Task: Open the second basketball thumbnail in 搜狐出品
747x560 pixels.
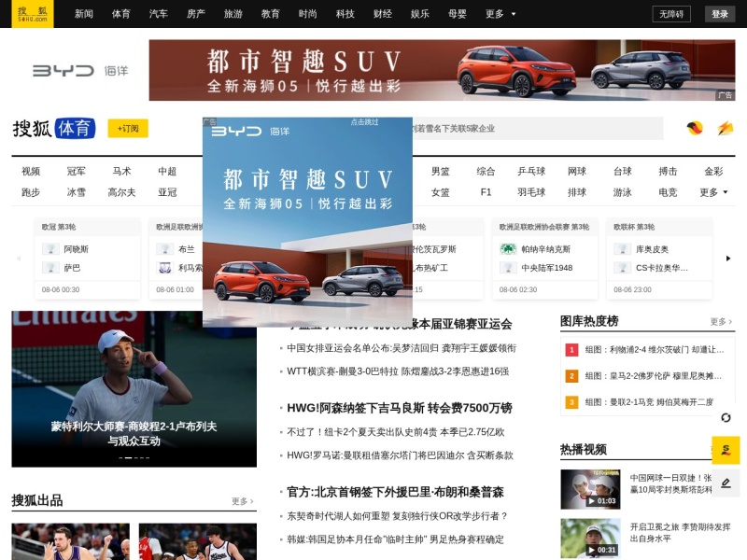Action: pos(198,541)
